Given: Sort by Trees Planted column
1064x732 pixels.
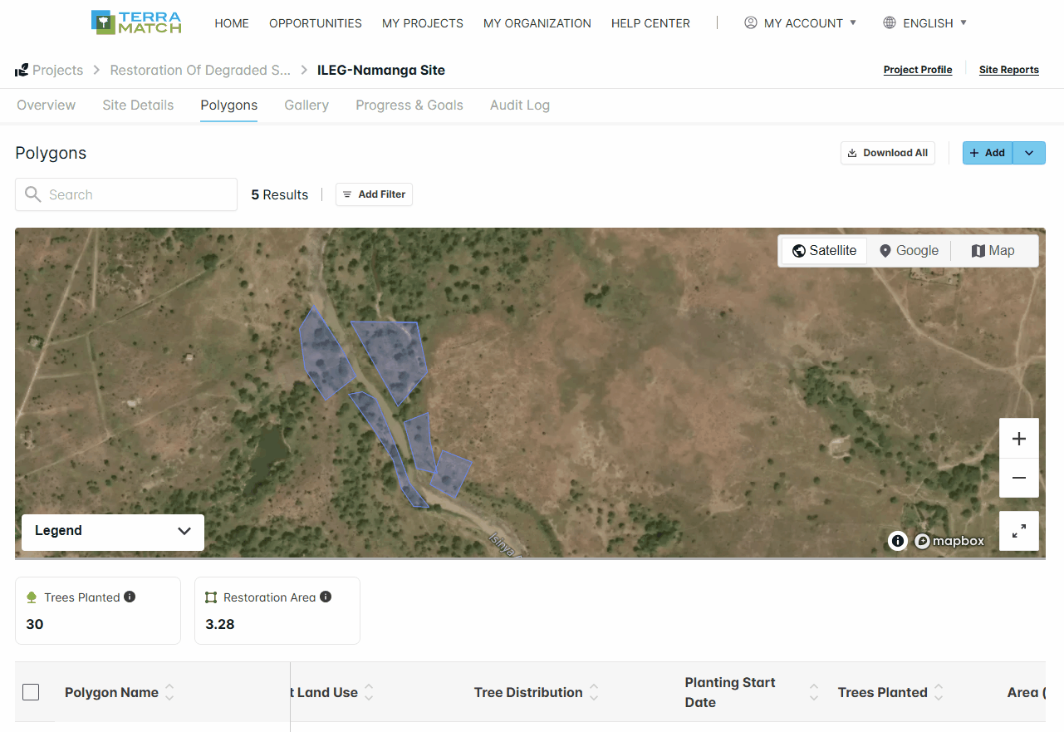Looking at the screenshot, I should coord(939,692).
